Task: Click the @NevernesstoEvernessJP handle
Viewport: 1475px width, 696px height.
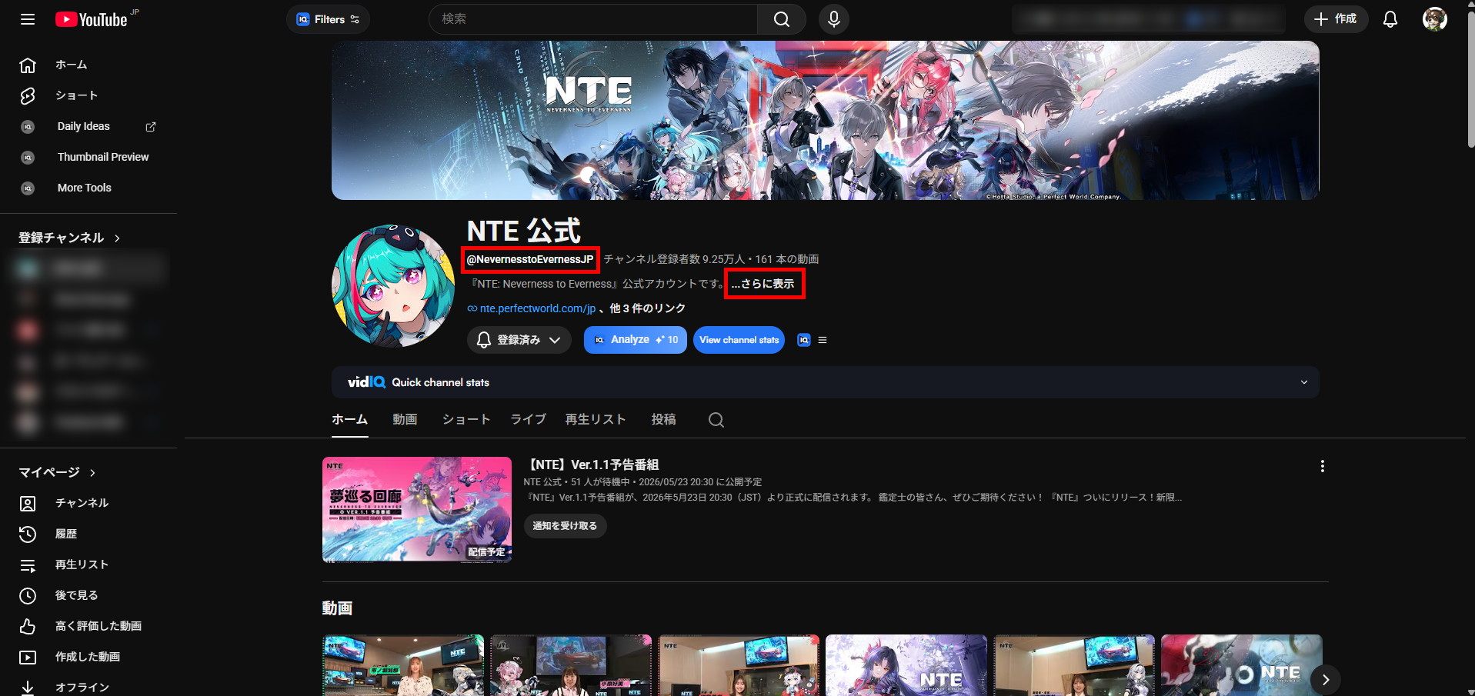Action: 530,259
